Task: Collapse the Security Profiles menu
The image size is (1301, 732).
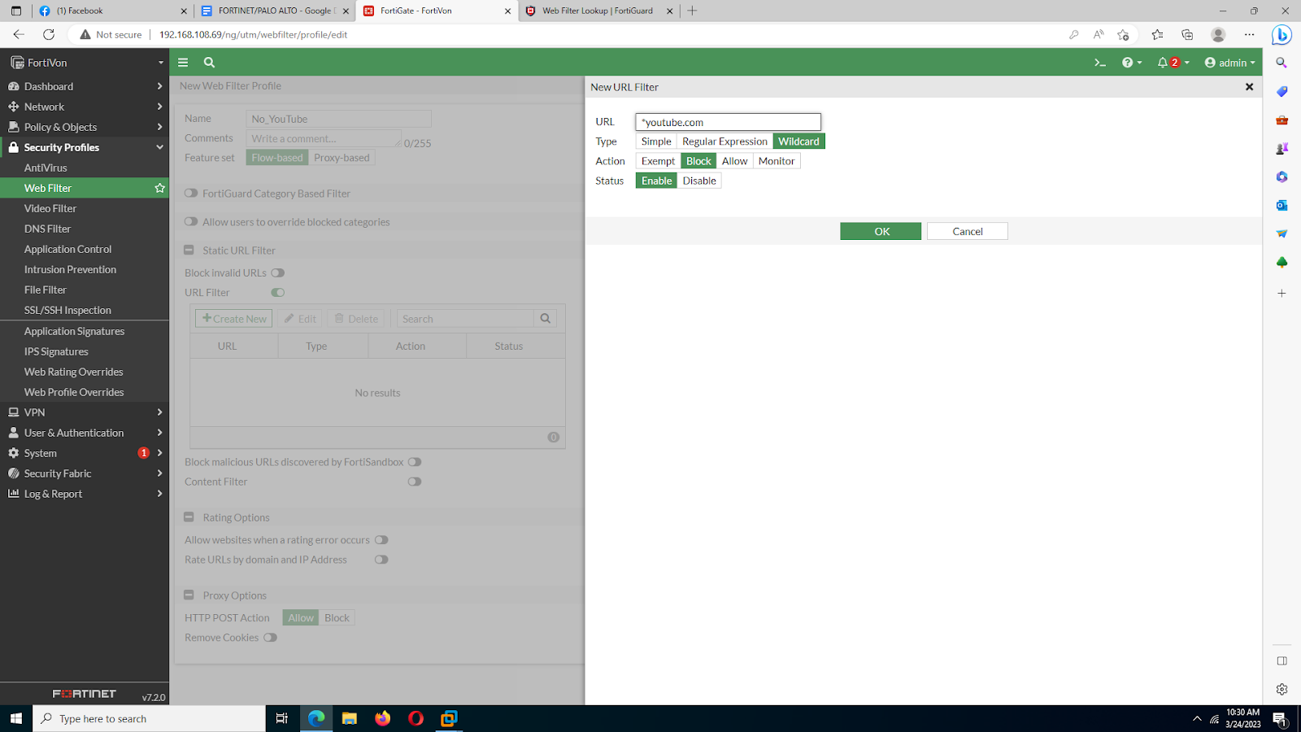Action: click(85, 147)
